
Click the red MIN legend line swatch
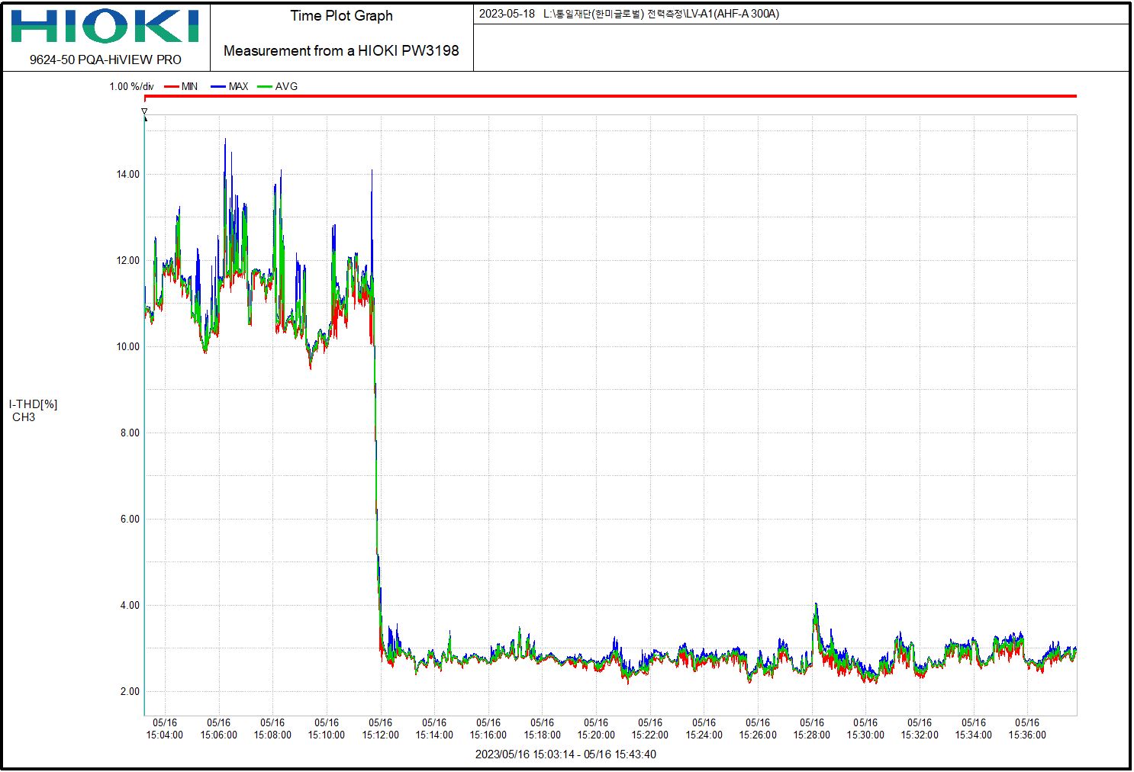coord(172,87)
